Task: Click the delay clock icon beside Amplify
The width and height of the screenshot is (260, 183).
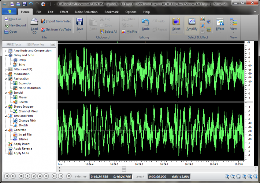Action: (209, 21)
